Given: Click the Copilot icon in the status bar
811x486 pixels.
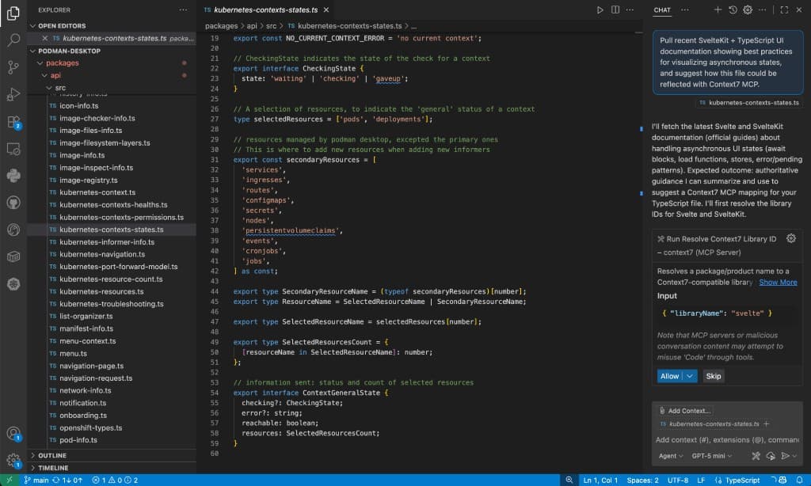Looking at the screenshot, I should [782, 480].
